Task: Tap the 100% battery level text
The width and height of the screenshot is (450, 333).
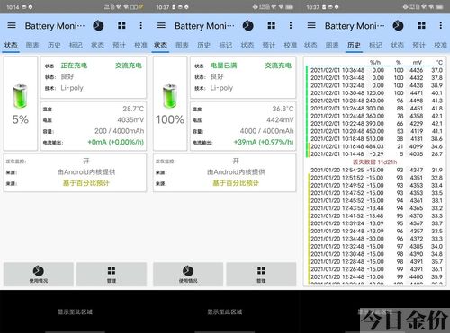Action: pos(170,119)
